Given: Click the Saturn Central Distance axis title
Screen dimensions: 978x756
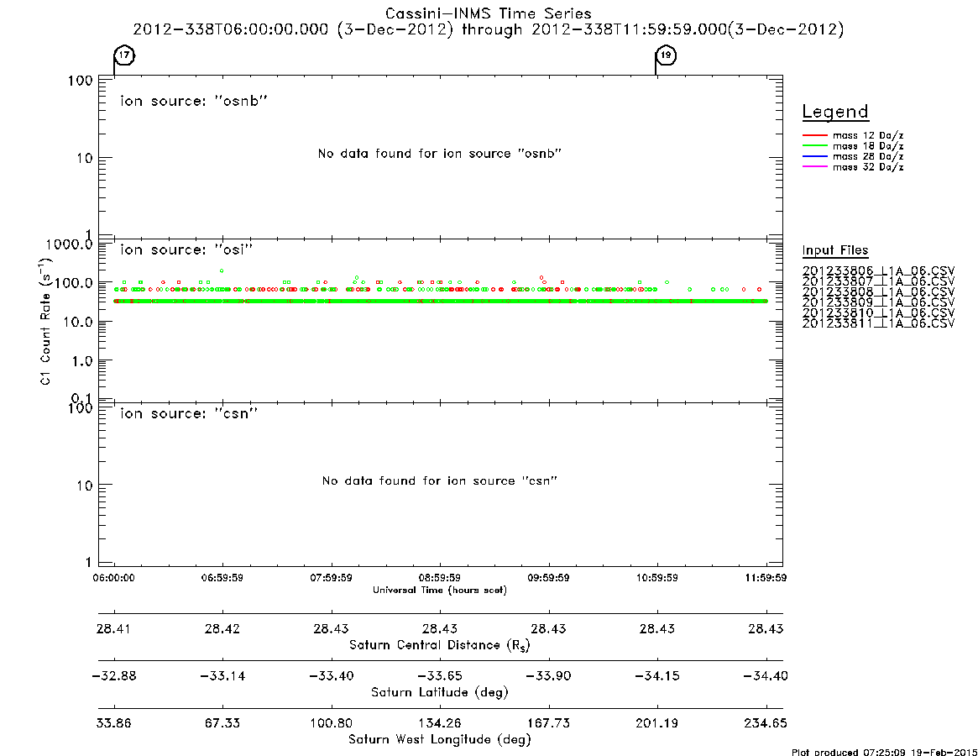Looking at the screenshot, I should [440, 645].
